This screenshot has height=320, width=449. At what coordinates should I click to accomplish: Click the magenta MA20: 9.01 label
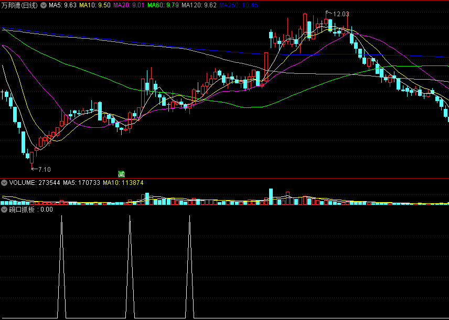[129, 5]
